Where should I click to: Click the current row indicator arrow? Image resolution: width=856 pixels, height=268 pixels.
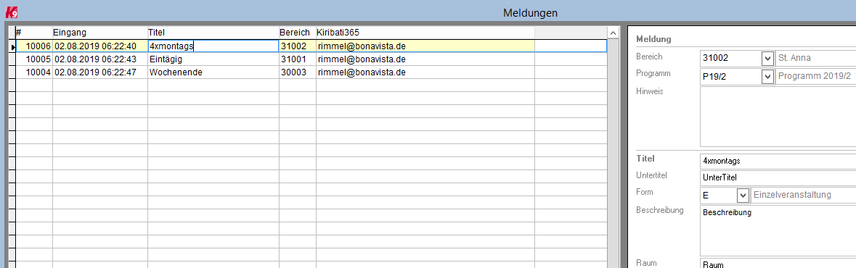12,47
